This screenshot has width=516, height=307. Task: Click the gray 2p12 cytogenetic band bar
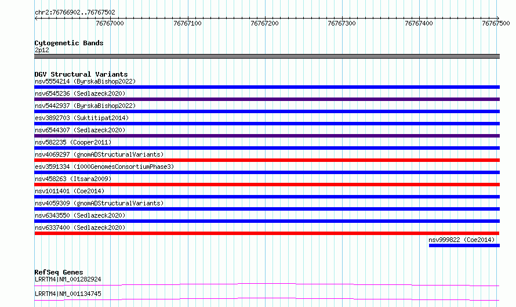click(267, 56)
